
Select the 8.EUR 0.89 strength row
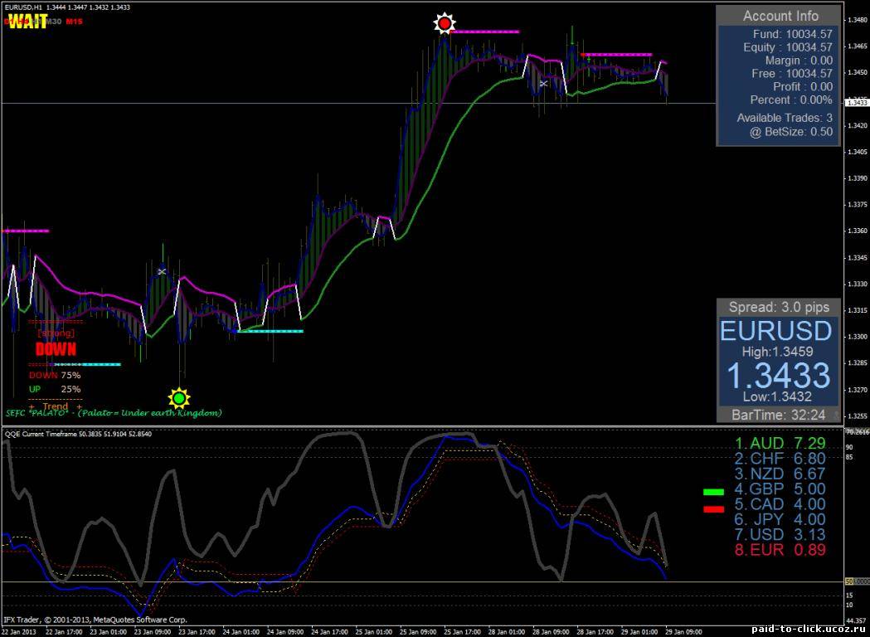[780, 551]
